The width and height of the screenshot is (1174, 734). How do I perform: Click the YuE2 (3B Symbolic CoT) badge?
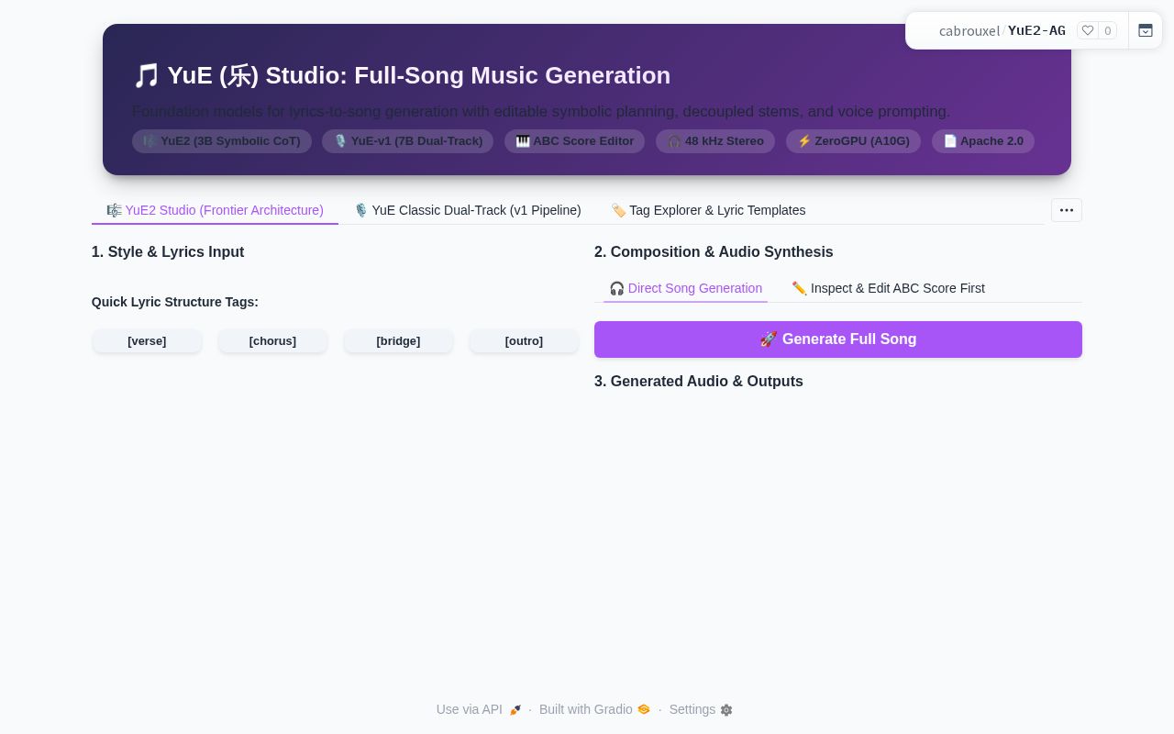(x=222, y=141)
